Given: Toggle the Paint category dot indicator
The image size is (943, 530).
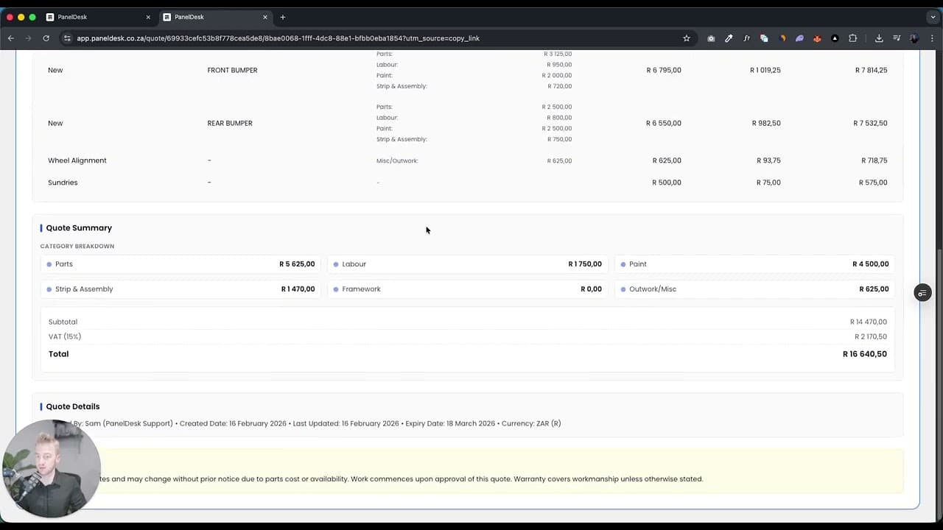Looking at the screenshot, I should 623,264.
